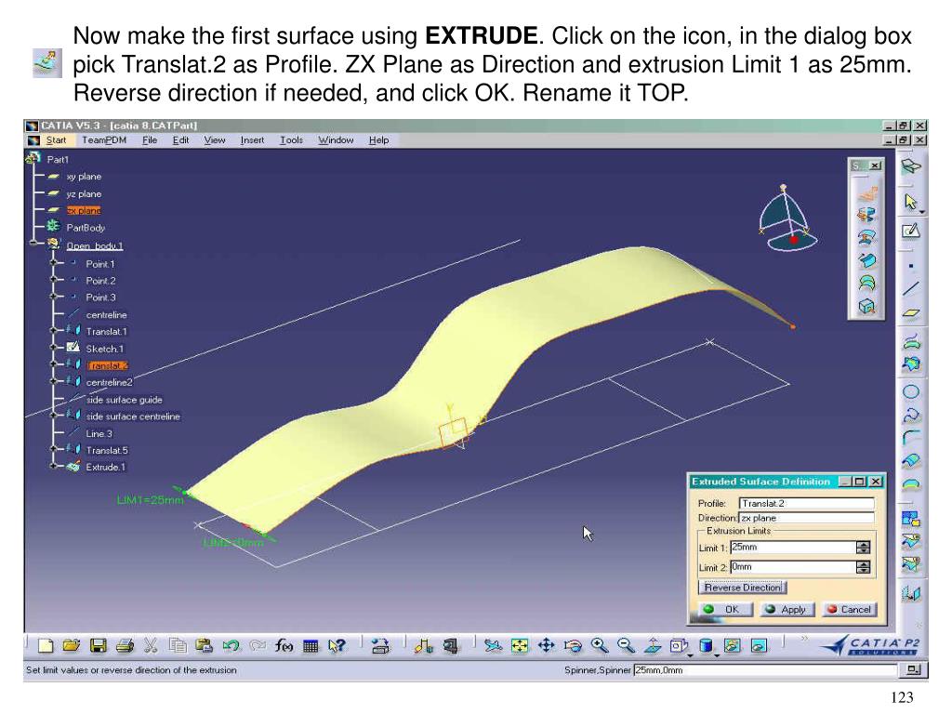This screenshot has height=714, width=952.
Task: Open the Tools menu
Action: pyautogui.click(x=291, y=140)
